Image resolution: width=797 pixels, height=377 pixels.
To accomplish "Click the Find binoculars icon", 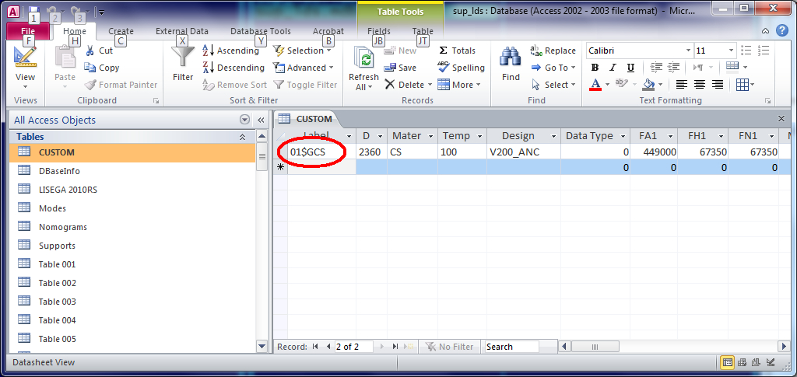I will click(511, 57).
